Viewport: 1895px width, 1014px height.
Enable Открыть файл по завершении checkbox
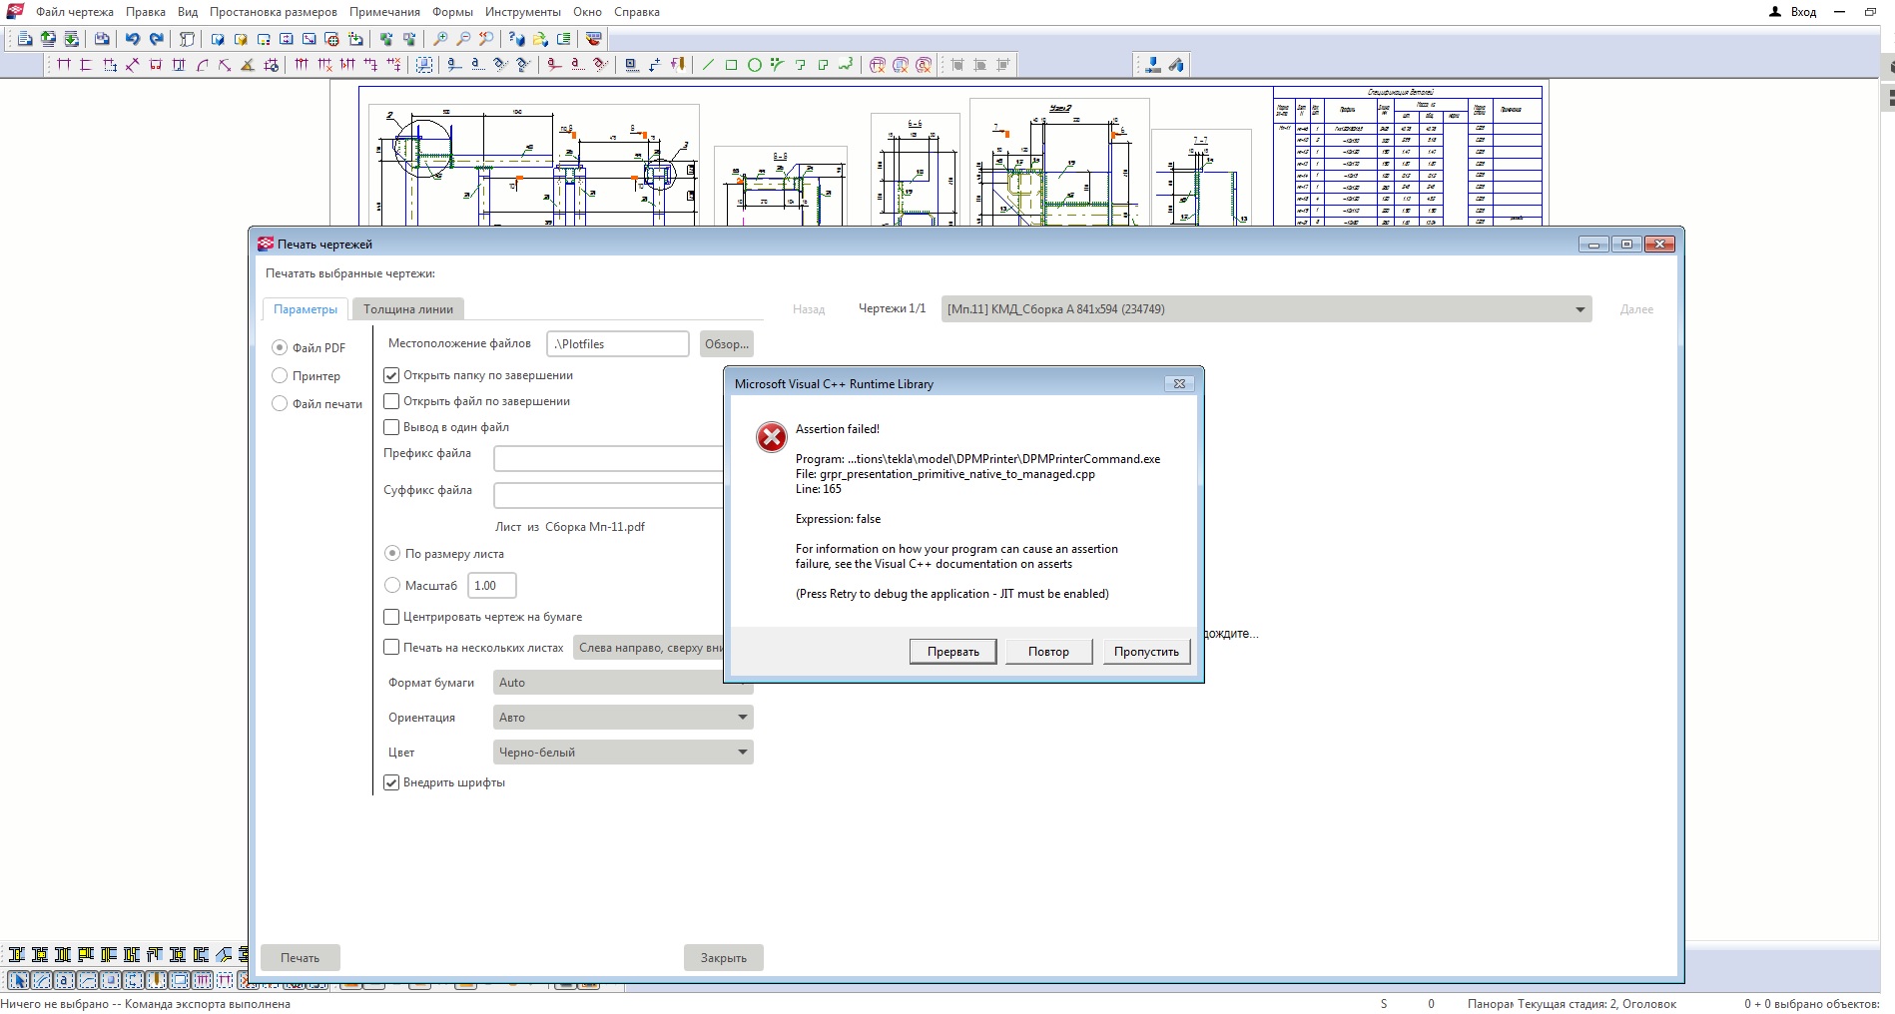coord(392,401)
